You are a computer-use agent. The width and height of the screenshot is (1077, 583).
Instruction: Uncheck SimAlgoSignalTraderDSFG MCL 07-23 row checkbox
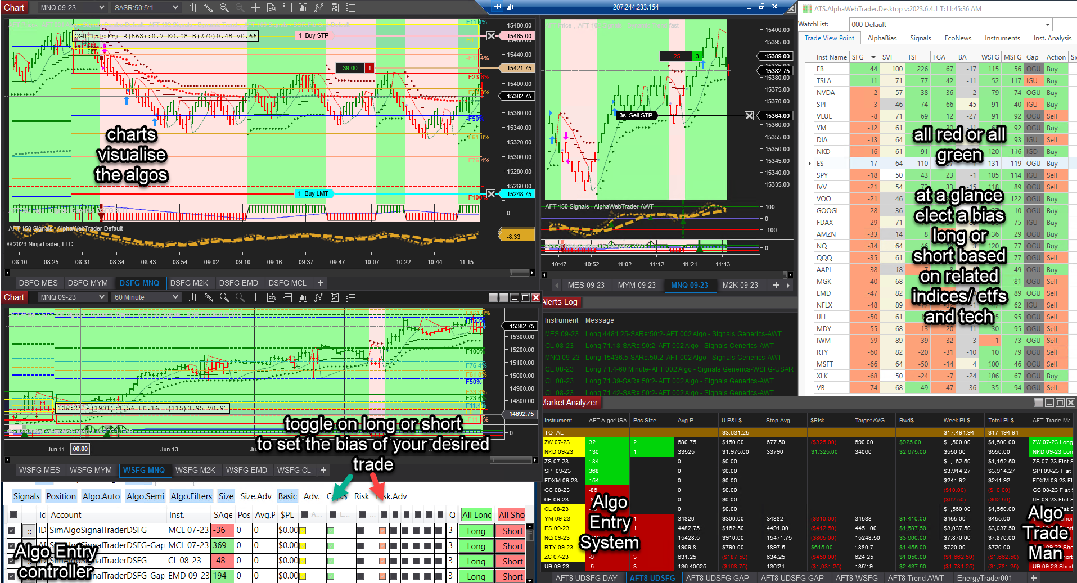(11, 530)
